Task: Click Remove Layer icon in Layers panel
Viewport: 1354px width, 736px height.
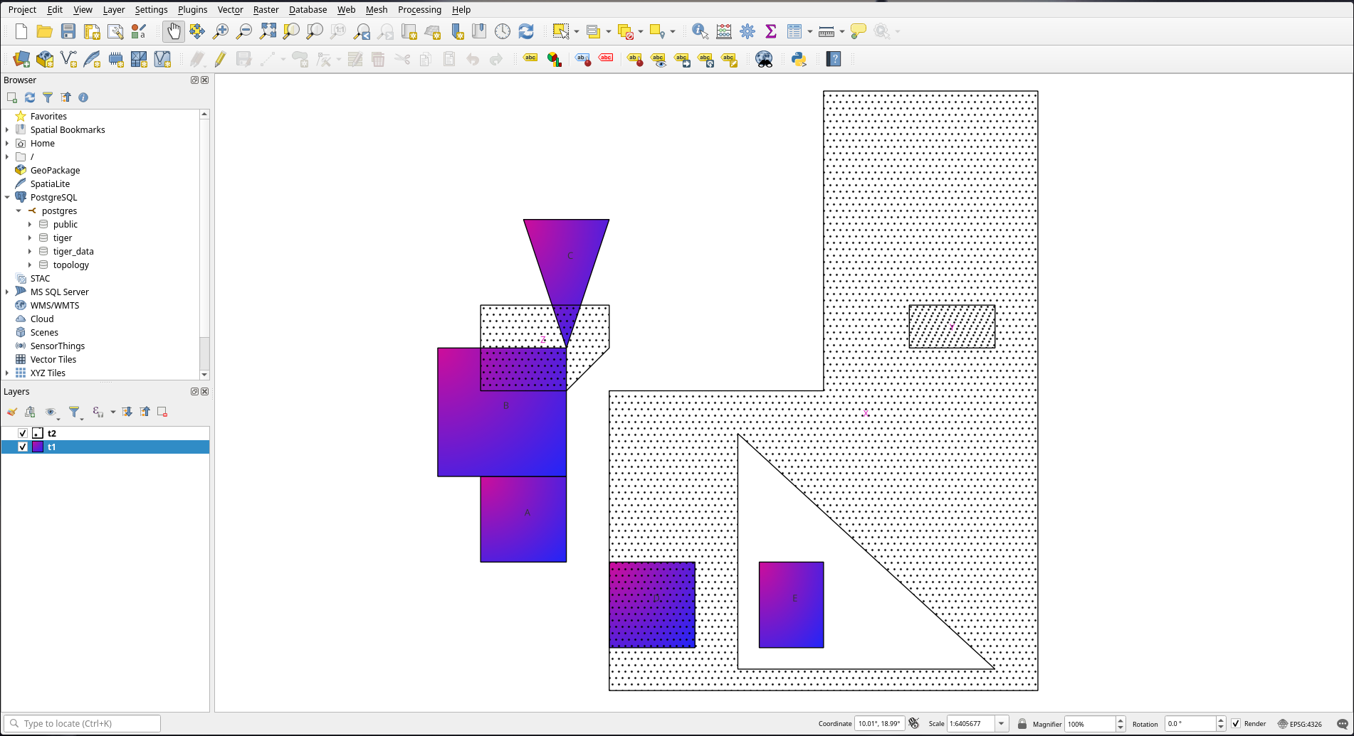Action: tap(162, 412)
